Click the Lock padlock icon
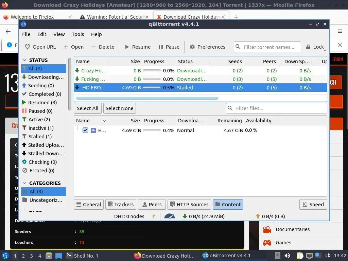 click(x=308, y=47)
